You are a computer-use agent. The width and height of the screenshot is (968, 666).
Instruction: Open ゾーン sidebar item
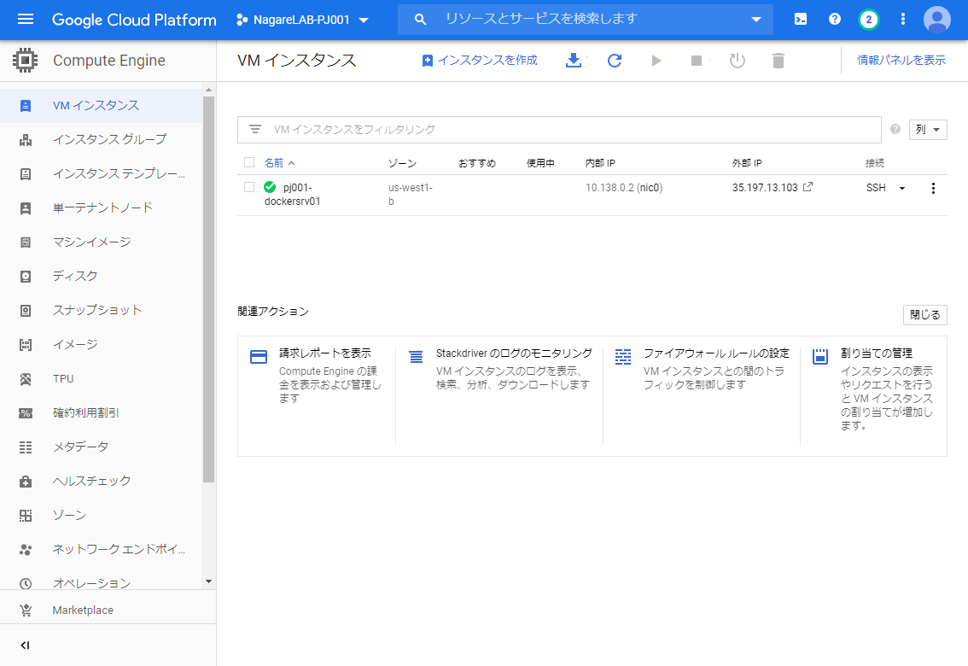click(x=101, y=516)
